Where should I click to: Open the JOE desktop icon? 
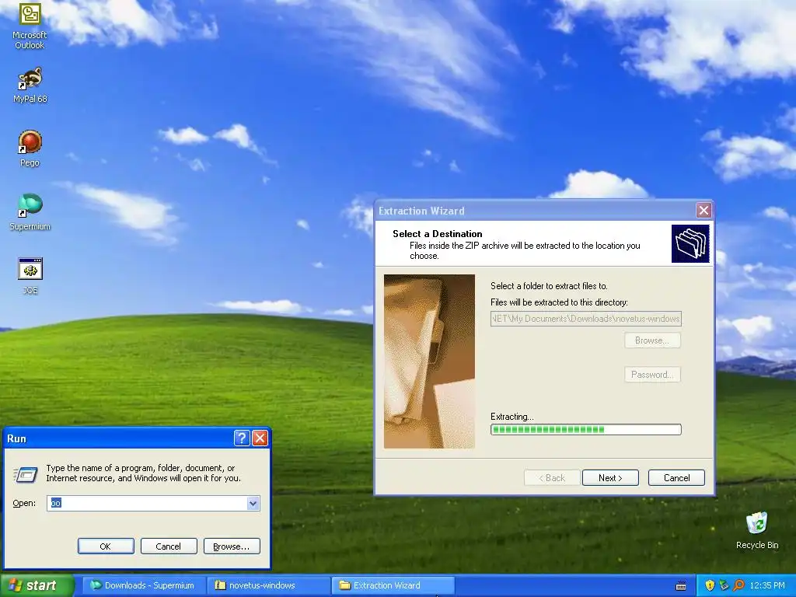[x=30, y=276]
